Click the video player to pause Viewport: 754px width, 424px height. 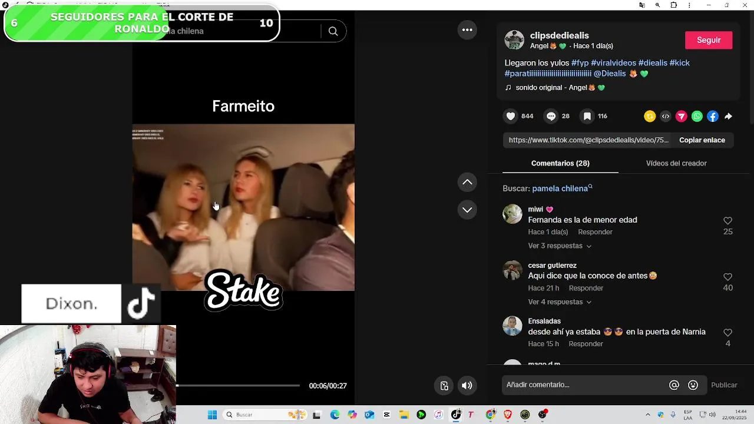243,207
